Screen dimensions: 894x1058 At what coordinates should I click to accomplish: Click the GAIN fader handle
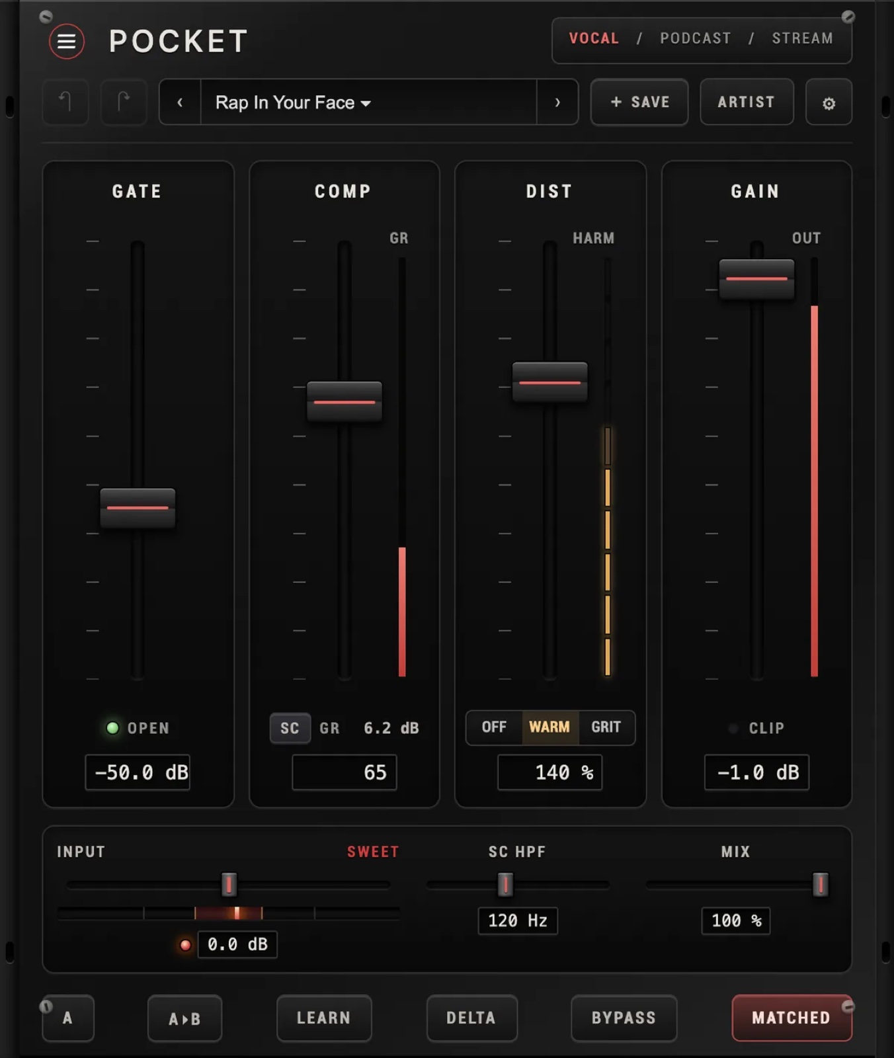pyautogui.click(x=757, y=279)
